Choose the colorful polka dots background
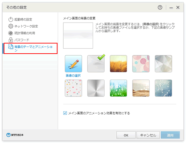Image resolution: width=186 pixels, height=145 pixels. (x=73, y=88)
